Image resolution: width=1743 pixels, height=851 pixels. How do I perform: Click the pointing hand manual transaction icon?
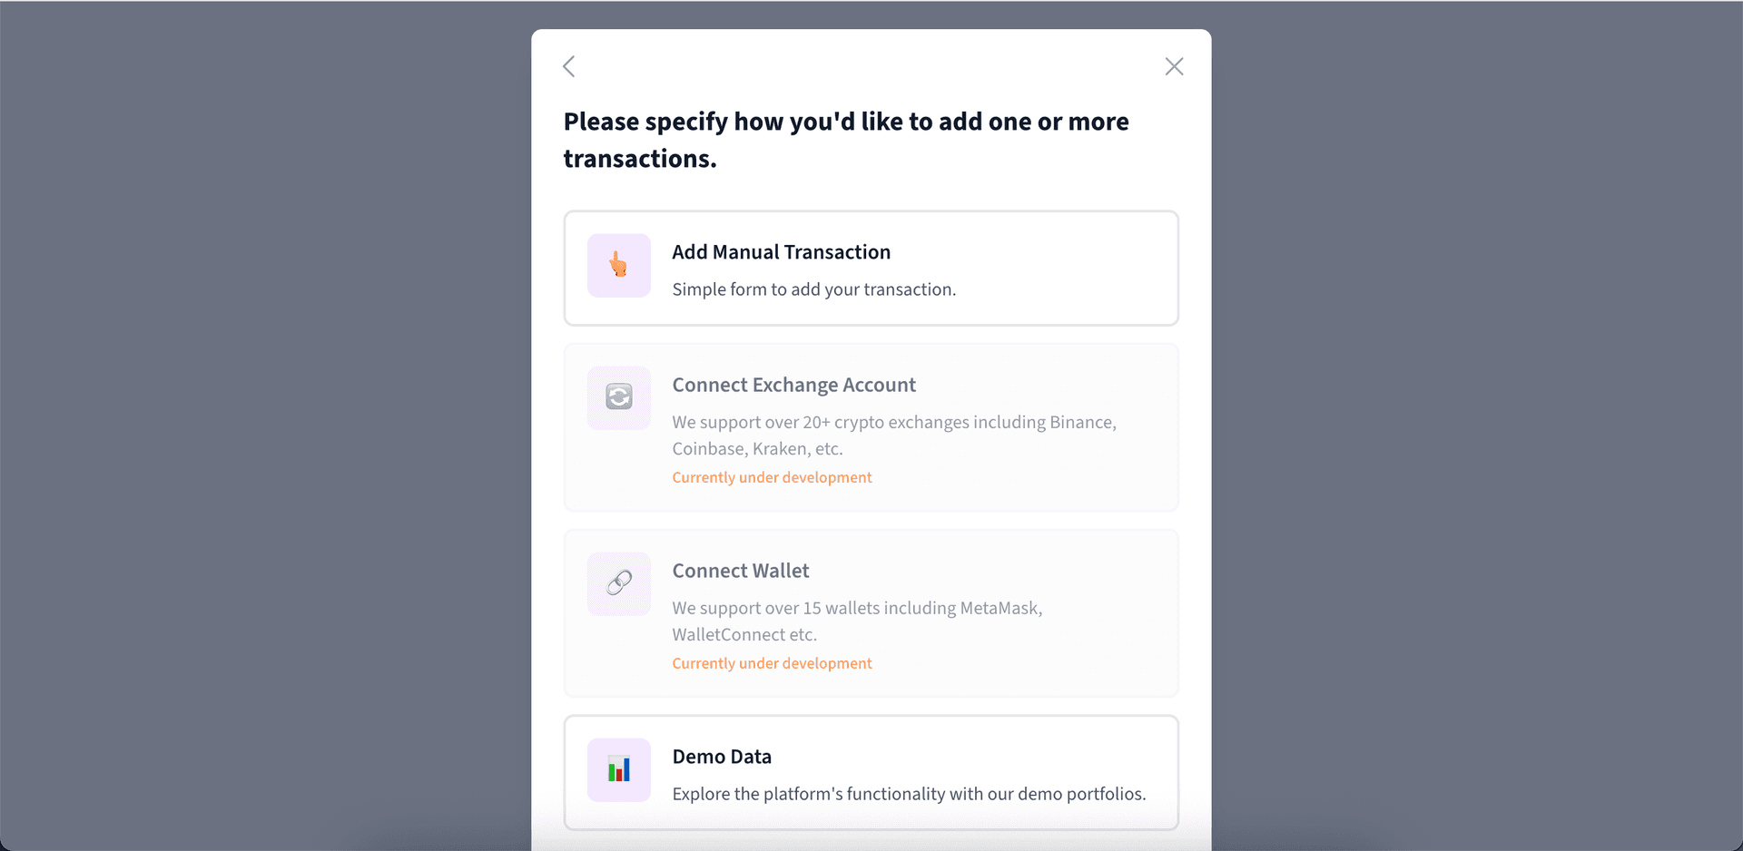click(x=619, y=266)
